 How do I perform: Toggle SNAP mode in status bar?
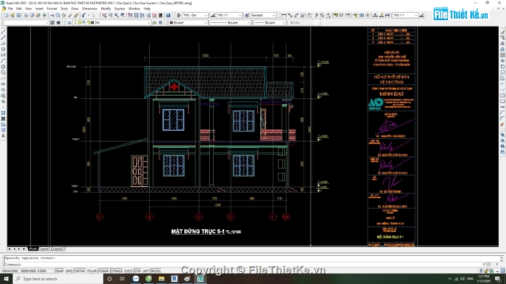point(60,271)
